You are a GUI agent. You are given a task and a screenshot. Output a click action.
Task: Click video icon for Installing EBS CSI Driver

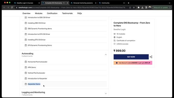(26, 23)
